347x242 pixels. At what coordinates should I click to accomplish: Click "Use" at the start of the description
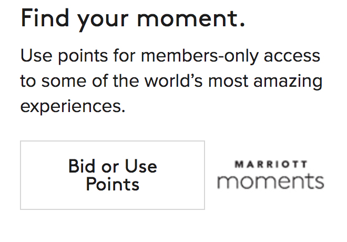coord(35,55)
